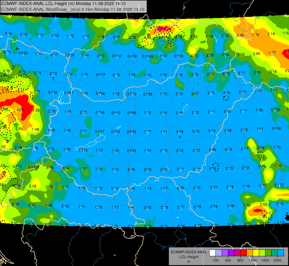Viewport: 289px width, 266px height.
Task: Click the 800 legend scale label
Action: tap(240, 260)
